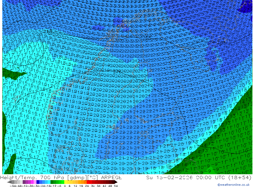Click the yellow swatch above legend value 0
255x187 pixels.
click(x=66, y=182)
